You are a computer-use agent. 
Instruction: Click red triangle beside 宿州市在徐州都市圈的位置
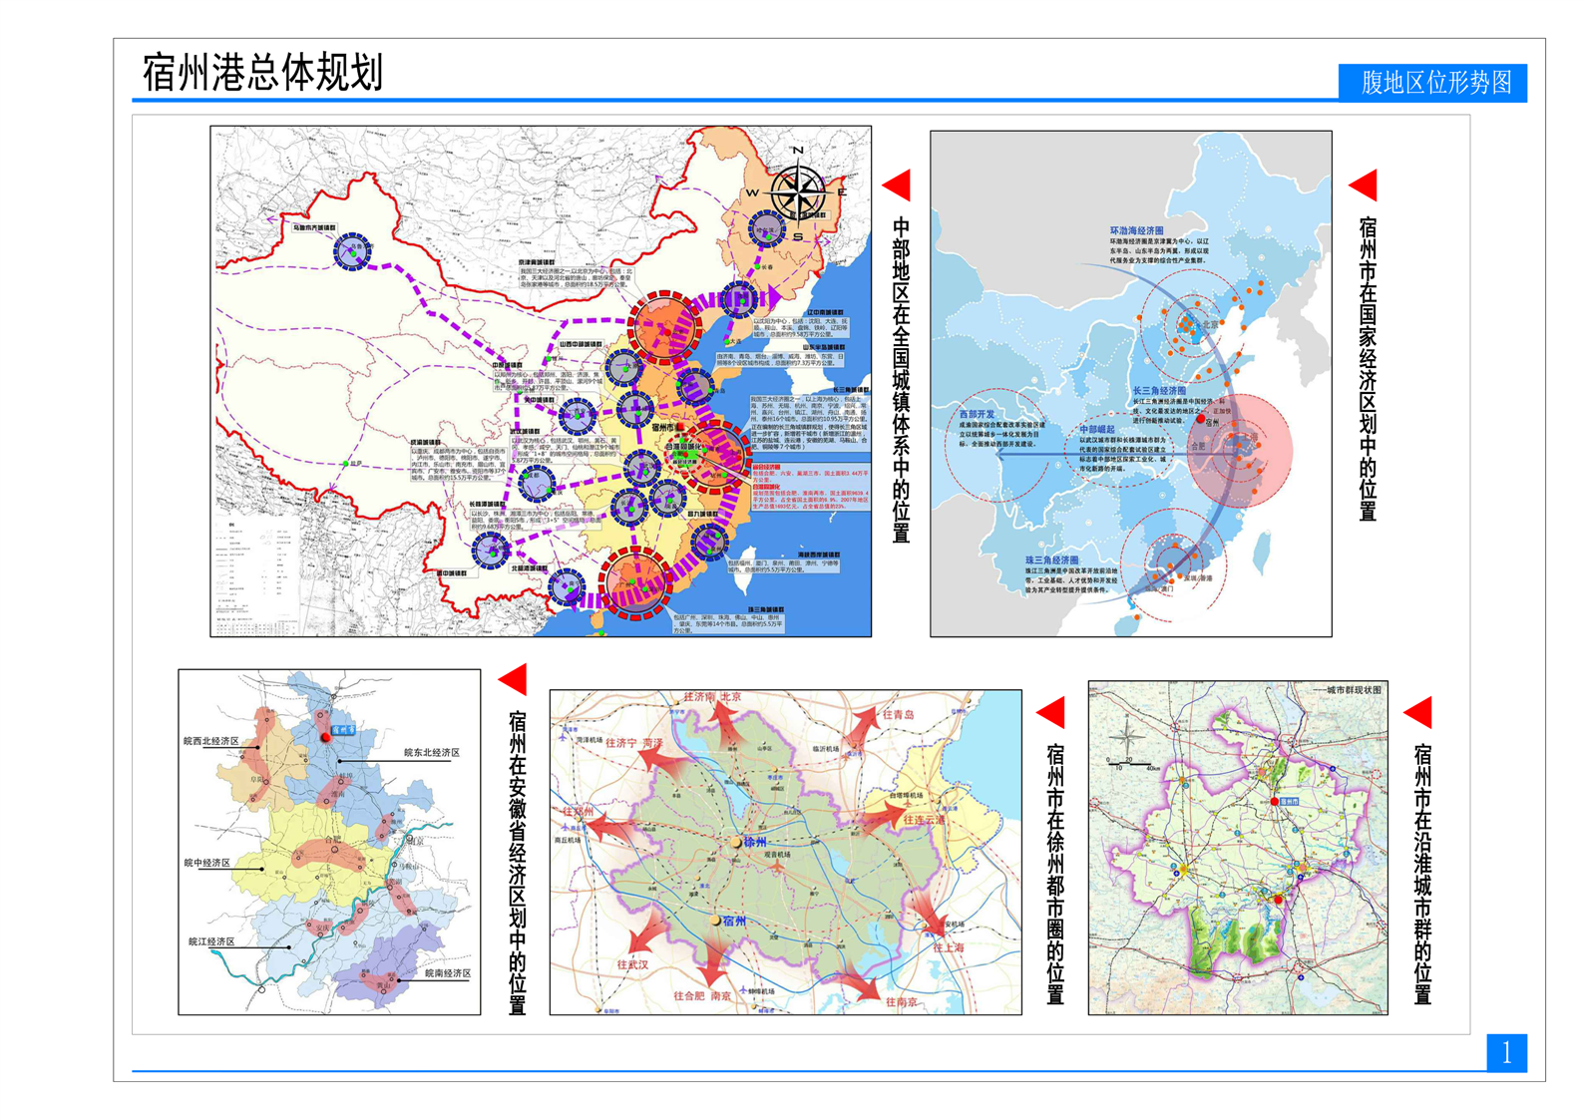pyautogui.click(x=1052, y=712)
